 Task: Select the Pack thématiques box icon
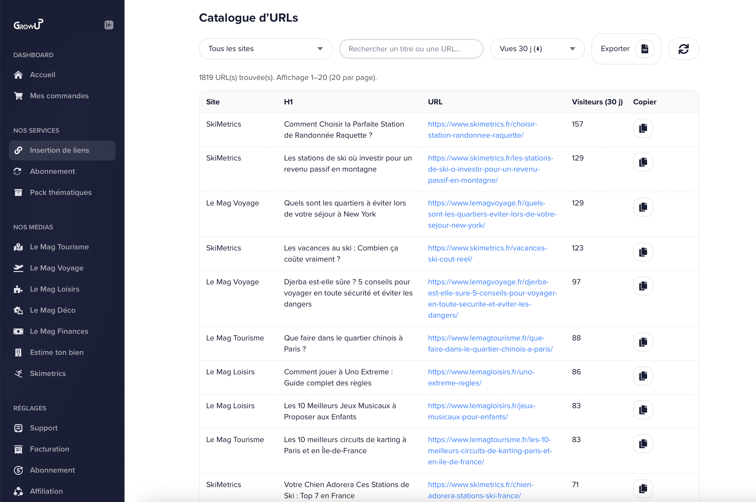(18, 192)
